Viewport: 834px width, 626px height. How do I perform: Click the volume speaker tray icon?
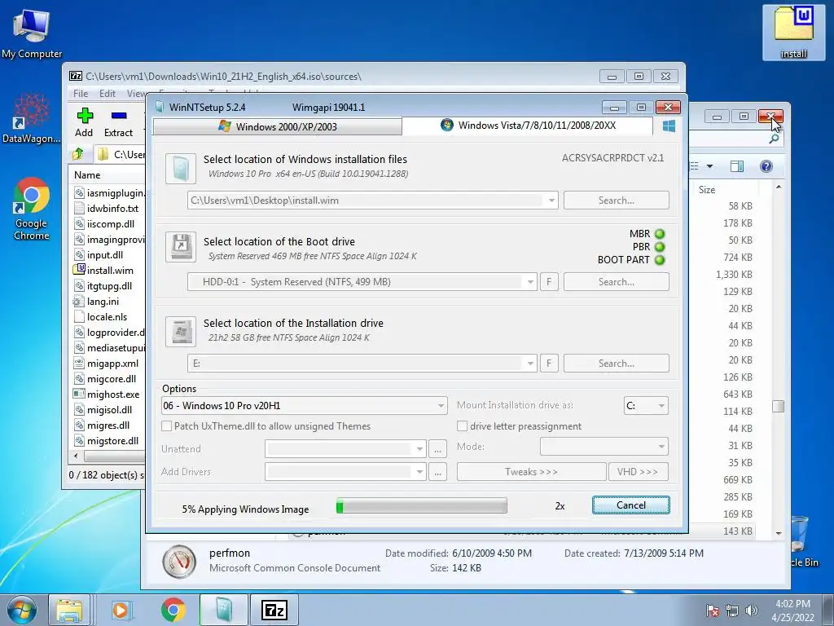click(x=752, y=611)
